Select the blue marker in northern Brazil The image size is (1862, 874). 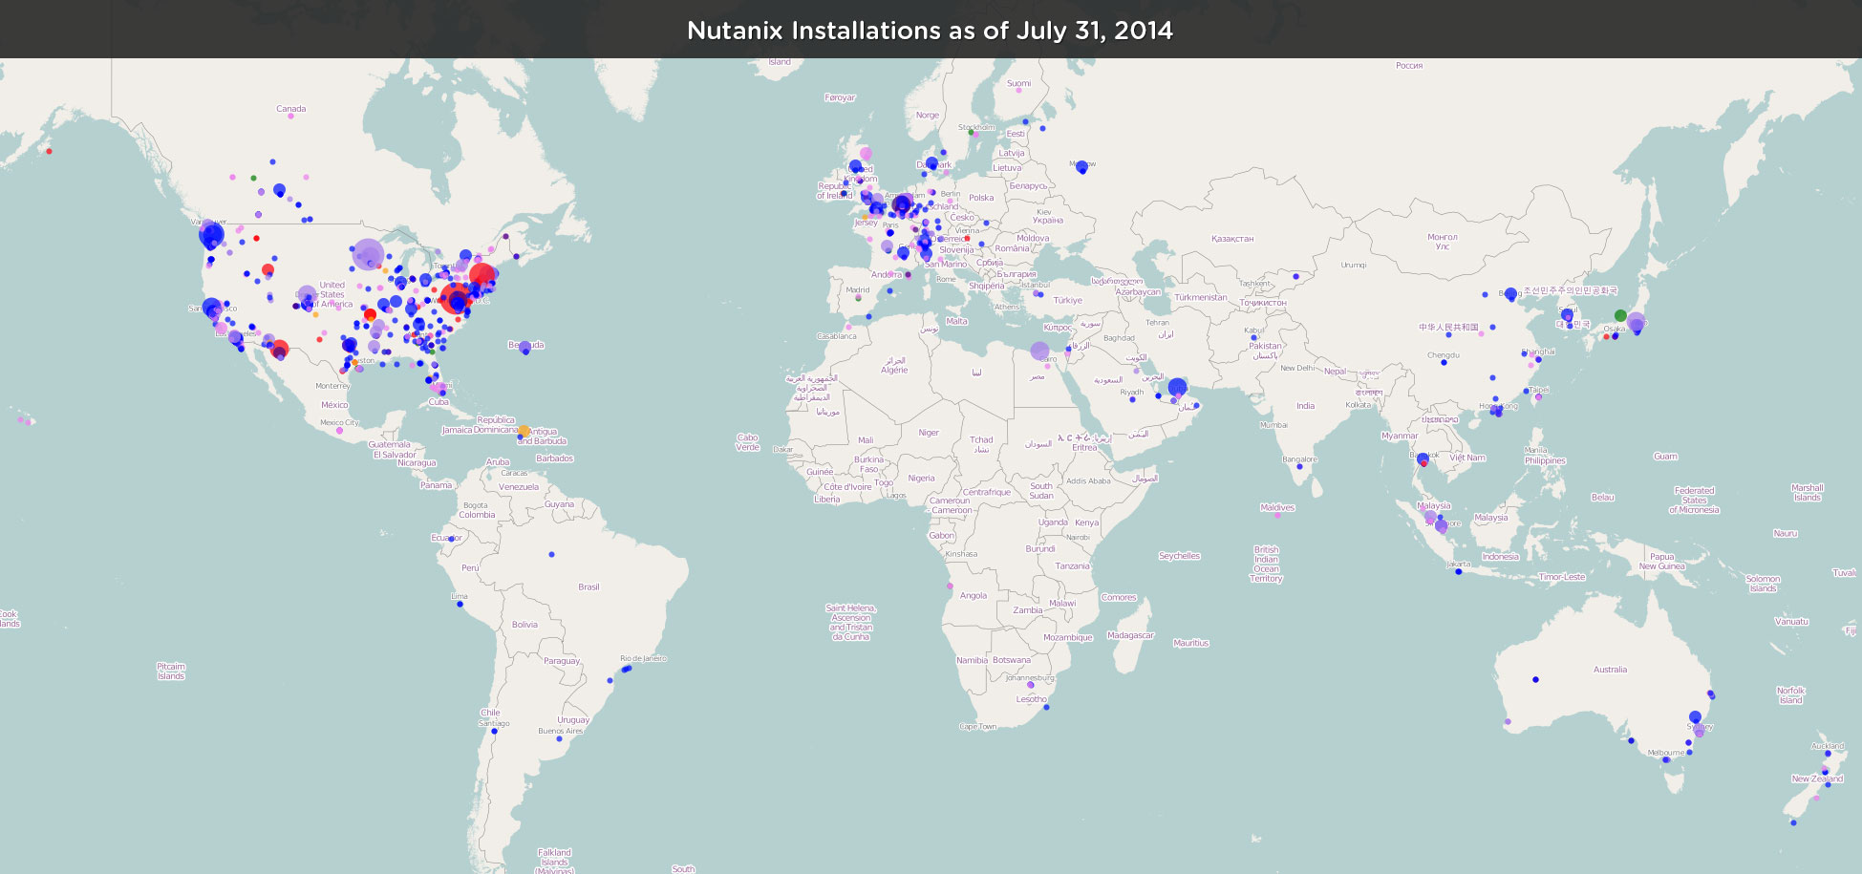click(x=551, y=554)
